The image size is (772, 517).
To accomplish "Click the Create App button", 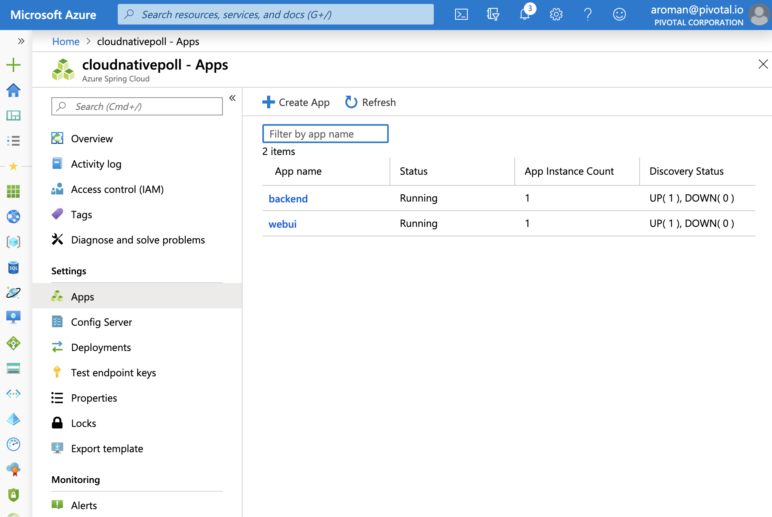I will point(296,102).
